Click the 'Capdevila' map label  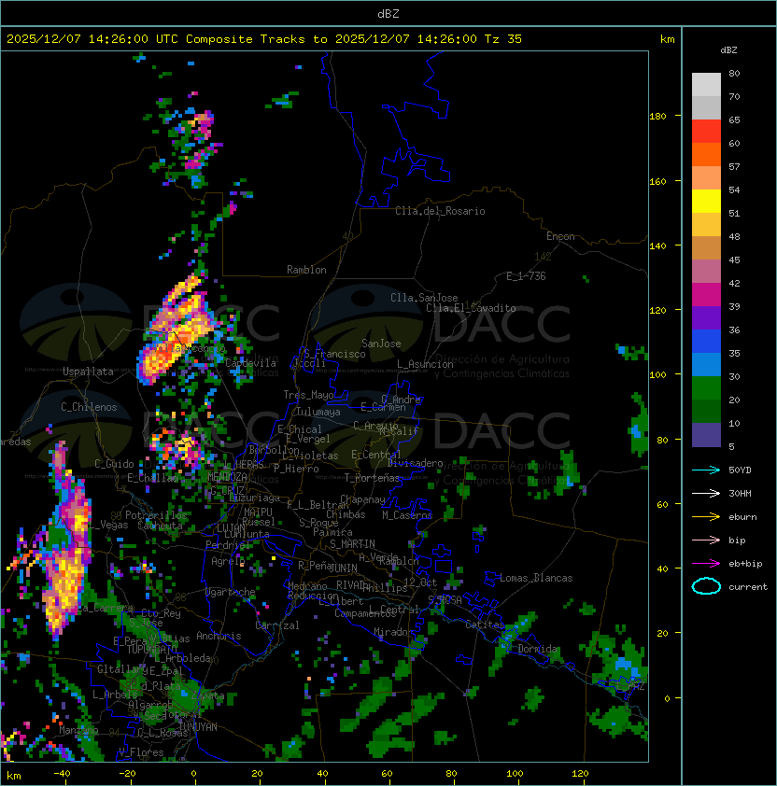tap(250, 363)
